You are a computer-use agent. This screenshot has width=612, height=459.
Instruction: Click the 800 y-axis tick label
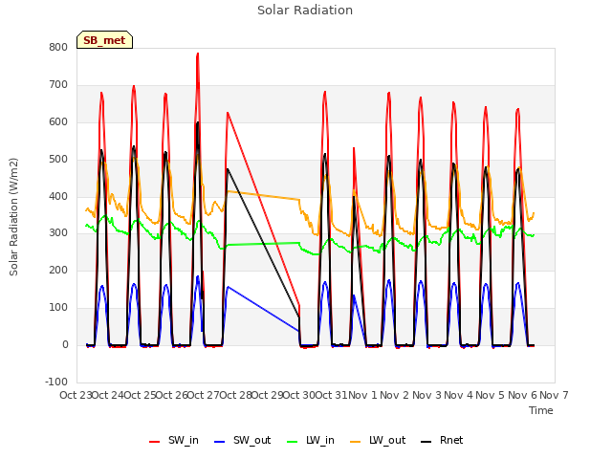(58, 47)
